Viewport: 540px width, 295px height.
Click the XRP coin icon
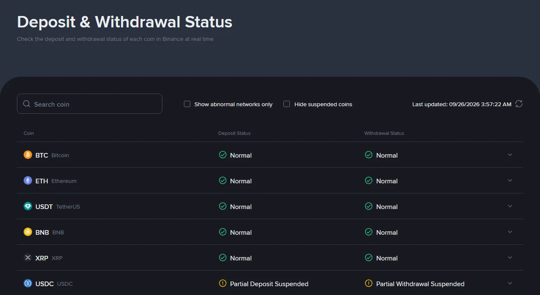click(28, 257)
